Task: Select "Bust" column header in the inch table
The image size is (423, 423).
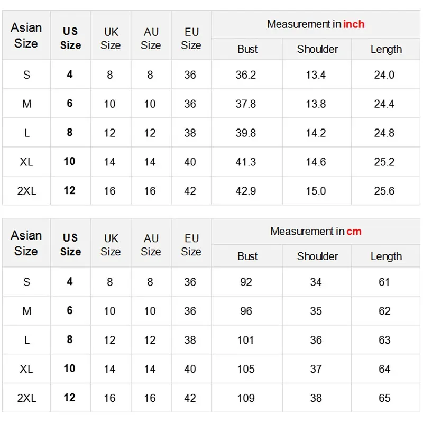Action: click(247, 50)
